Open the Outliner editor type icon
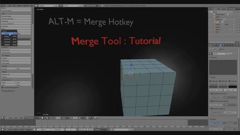The image size is (240, 135). (211, 9)
